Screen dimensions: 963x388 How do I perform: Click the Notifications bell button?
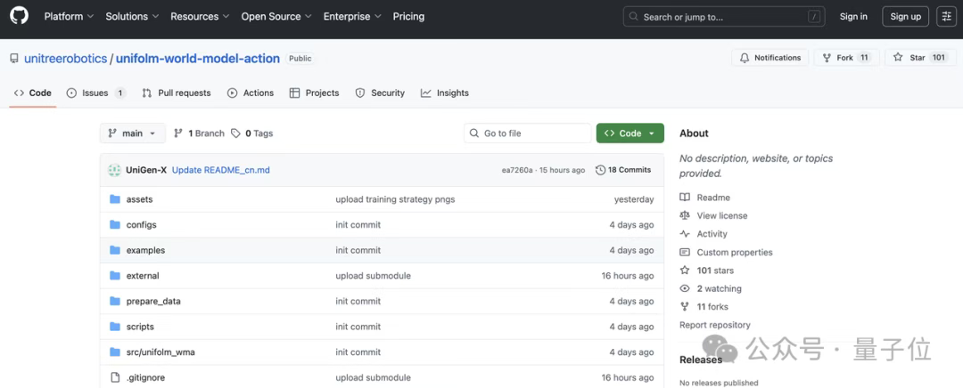click(770, 58)
